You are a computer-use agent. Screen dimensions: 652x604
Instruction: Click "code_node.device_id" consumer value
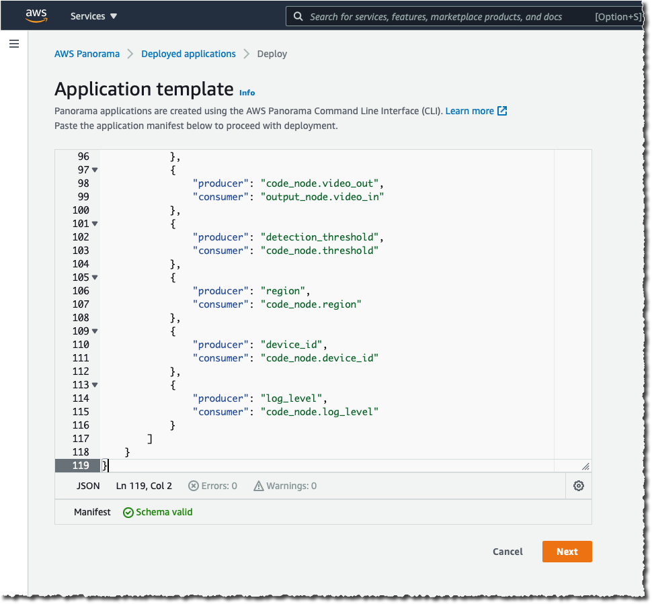[319, 358]
